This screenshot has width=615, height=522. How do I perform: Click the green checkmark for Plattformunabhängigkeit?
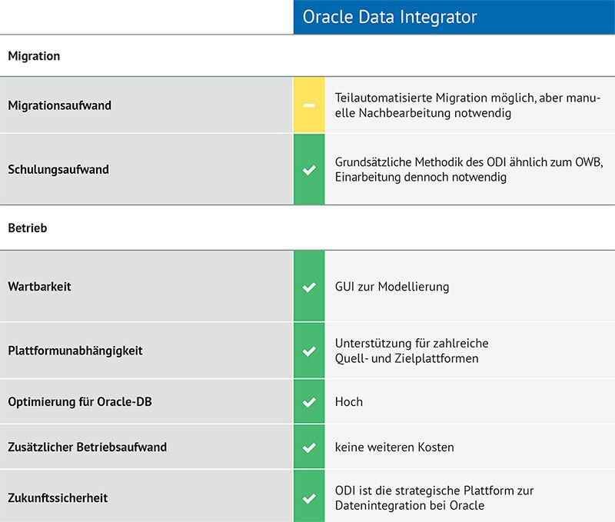tap(309, 351)
